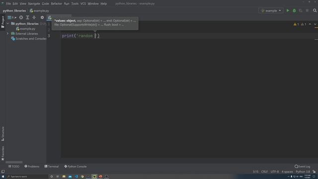
Task: Click line 3 number in gutter
Action: click(49, 36)
